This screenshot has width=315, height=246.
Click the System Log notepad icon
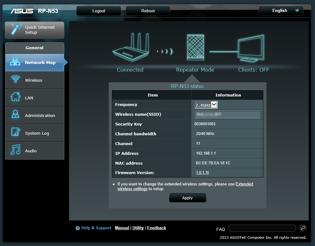(16, 132)
